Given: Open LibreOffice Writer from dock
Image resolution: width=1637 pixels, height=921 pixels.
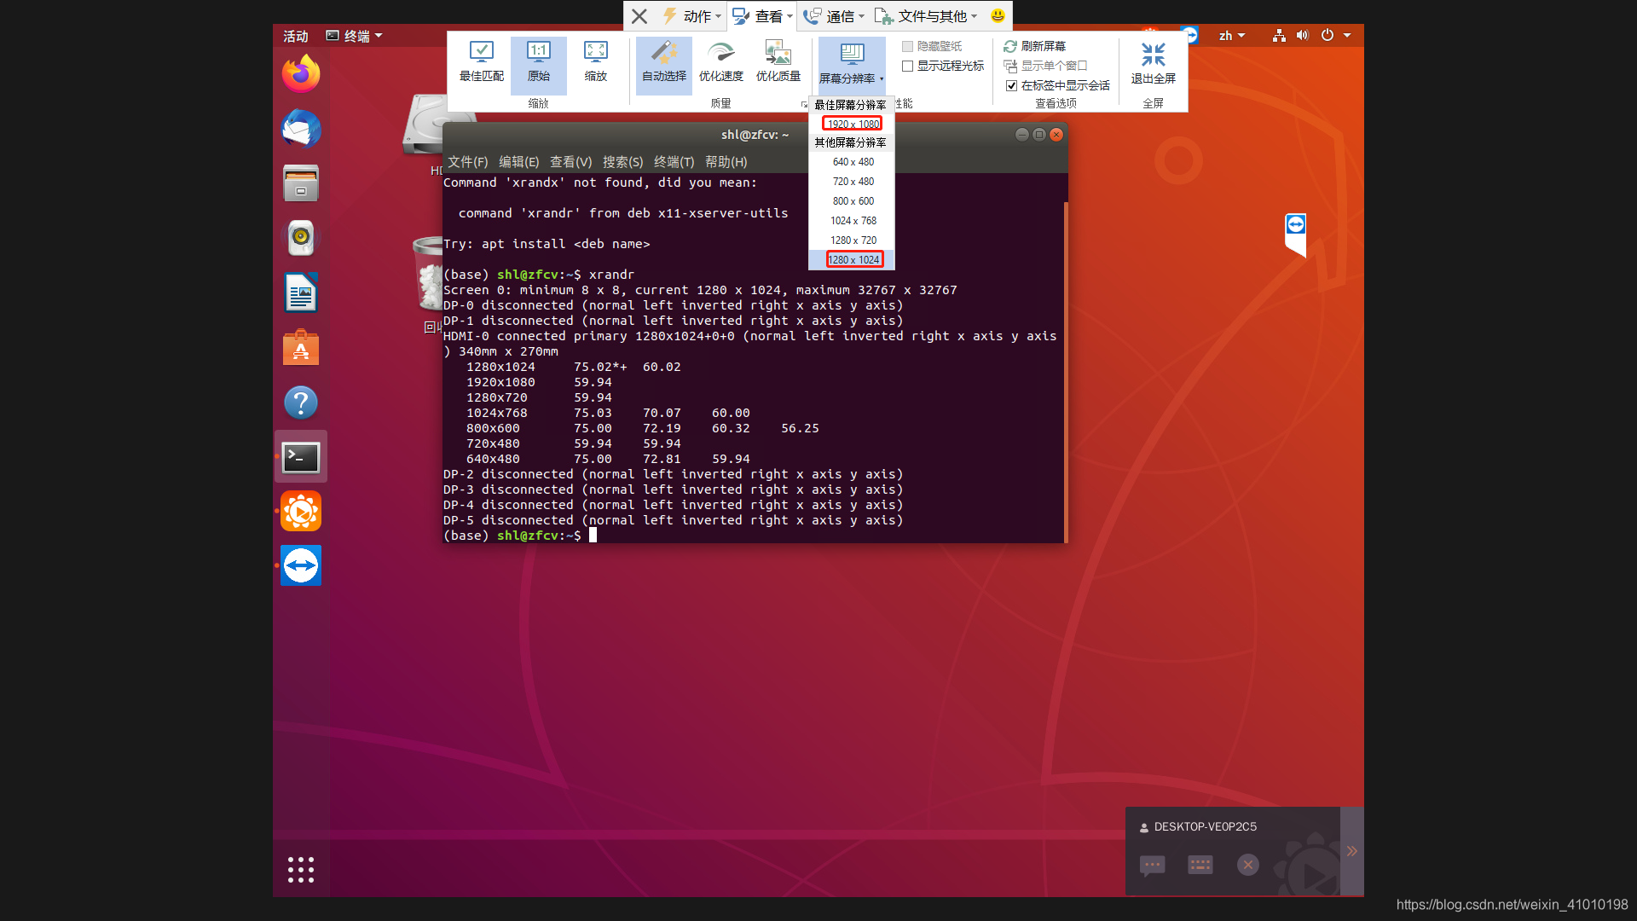Looking at the screenshot, I should point(301,293).
